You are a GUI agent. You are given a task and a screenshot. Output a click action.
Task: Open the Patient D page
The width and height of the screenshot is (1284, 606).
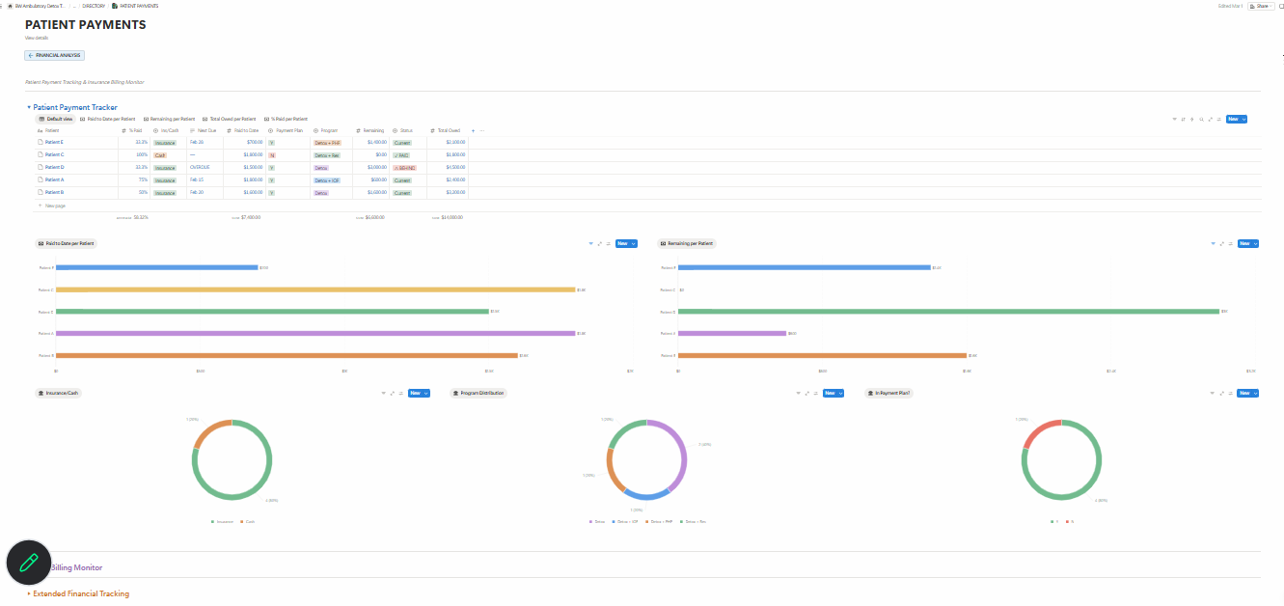coord(55,167)
